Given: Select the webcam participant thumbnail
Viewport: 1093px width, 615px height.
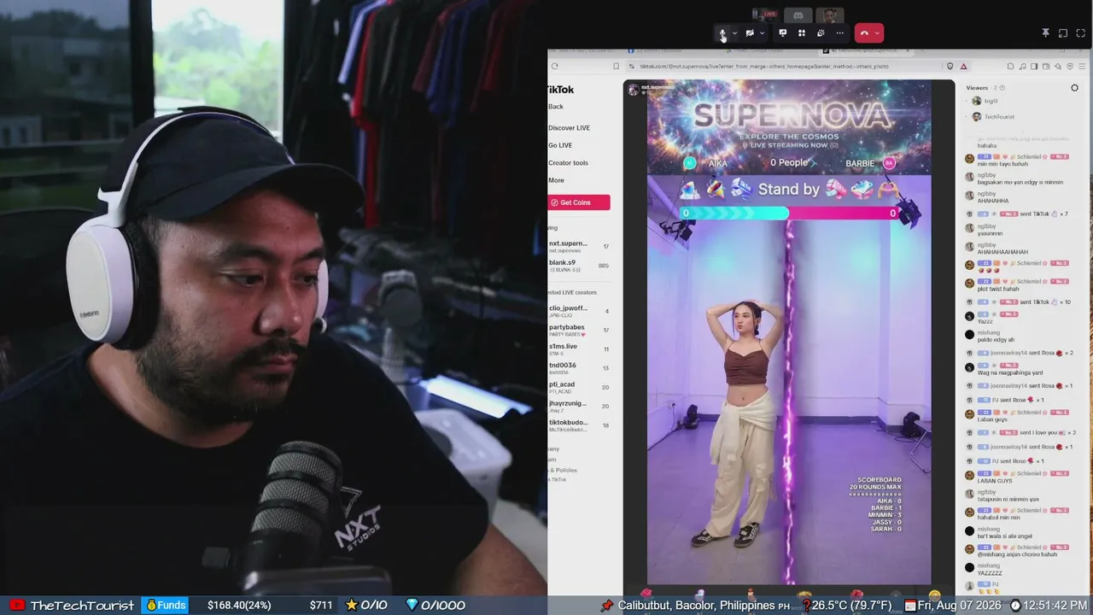Looking at the screenshot, I should 829,15.
